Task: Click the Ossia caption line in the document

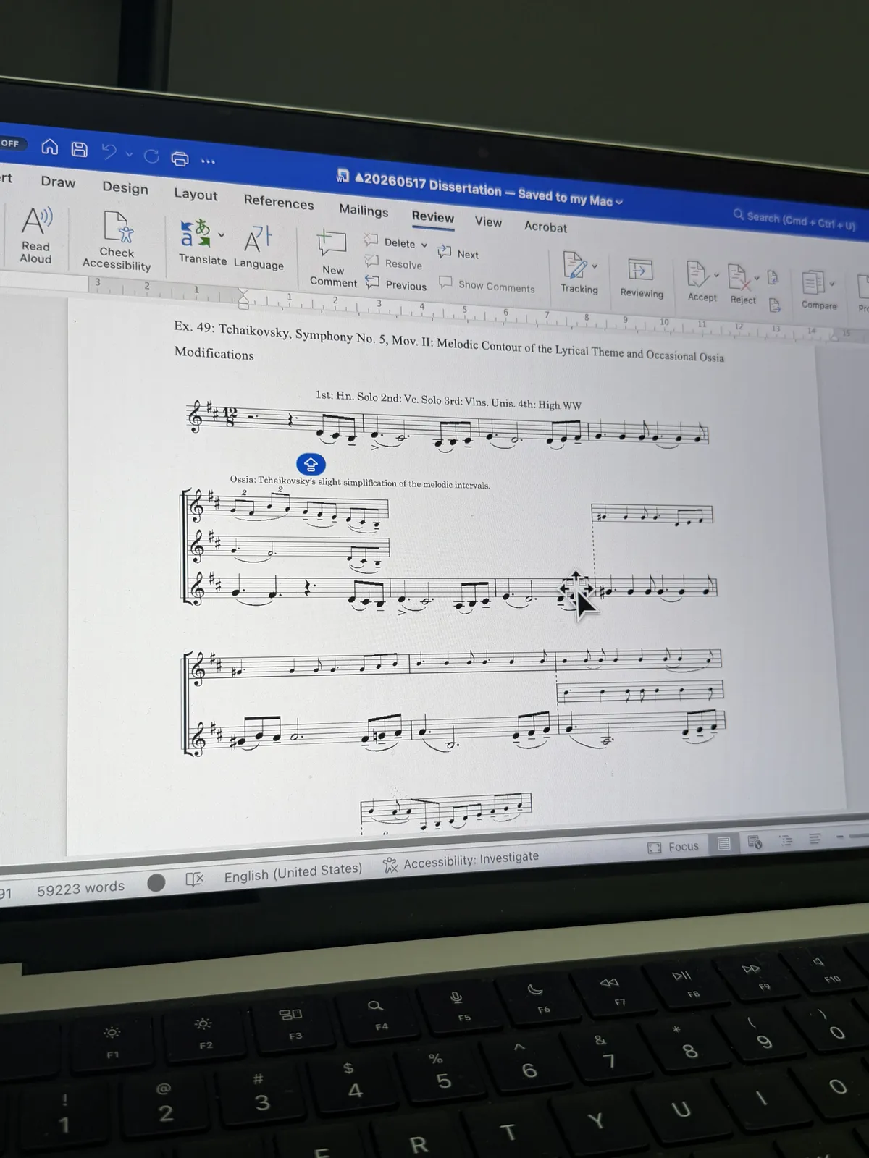Action: [360, 482]
